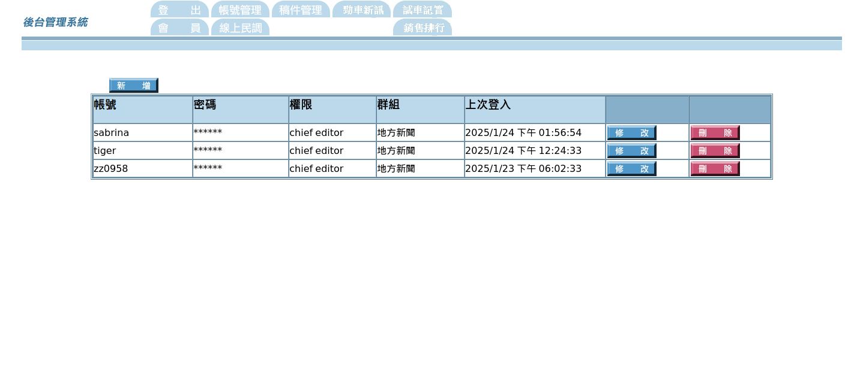Delete the sabrina account with 刪除
Screen dimensions: 863x375
[x=715, y=133]
